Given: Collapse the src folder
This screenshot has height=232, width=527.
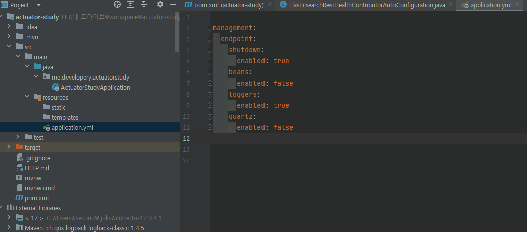Looking at the screenshot, I should coord(9,47).
